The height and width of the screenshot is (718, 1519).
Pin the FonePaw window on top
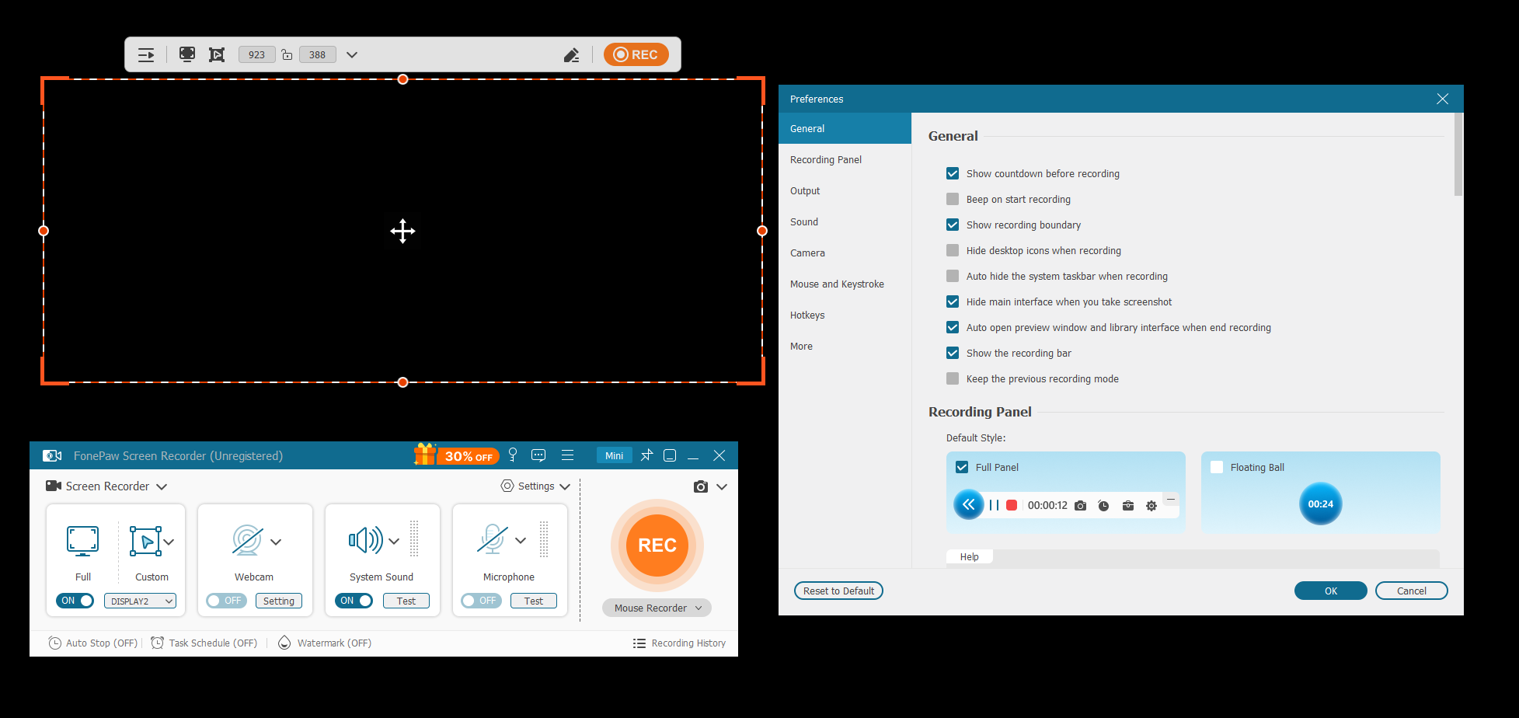click(x=646, y=455)
